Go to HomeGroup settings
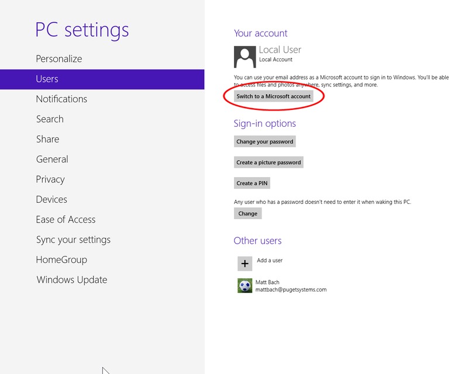 (x=61, y=260)
